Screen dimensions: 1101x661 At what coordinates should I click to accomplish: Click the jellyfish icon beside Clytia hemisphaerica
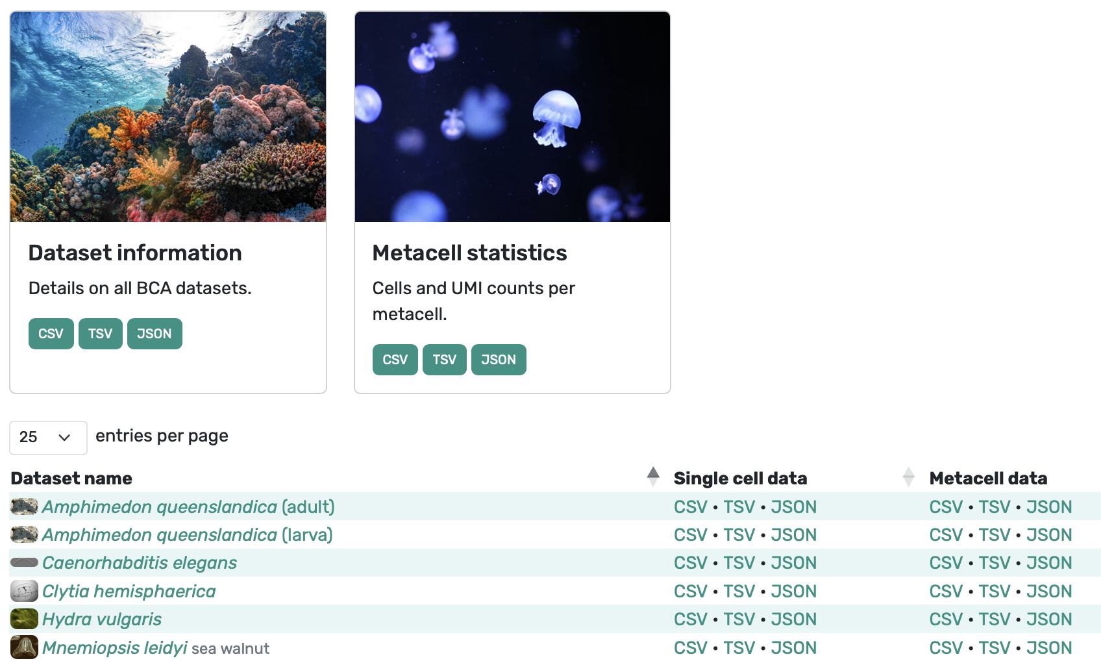(x=23, y=591)
